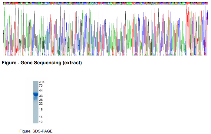
Task: Click the word '(extract)' in the caption
Action: 71,63
